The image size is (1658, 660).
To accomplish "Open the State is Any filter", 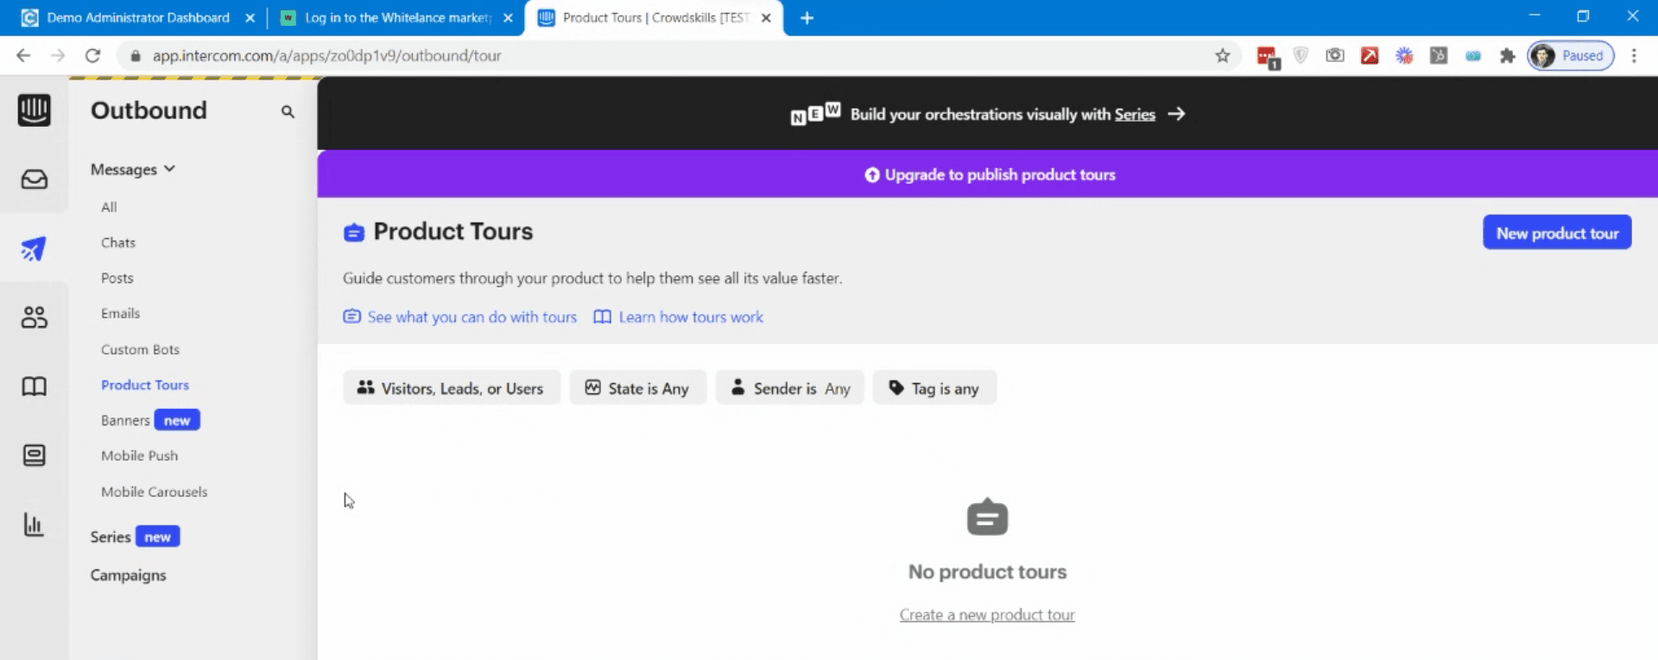I will click(x=638, y=388).
